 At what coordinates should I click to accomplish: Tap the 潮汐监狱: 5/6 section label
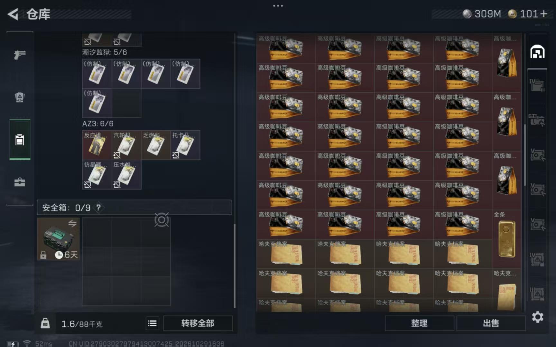pos(105,52)
